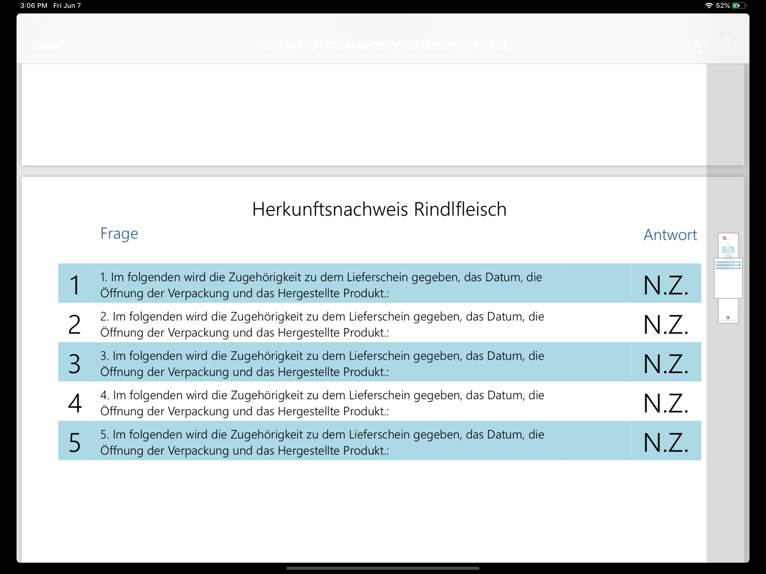Select the second page thumbnail
Screen dimensions: 766x574
point(728,278)
